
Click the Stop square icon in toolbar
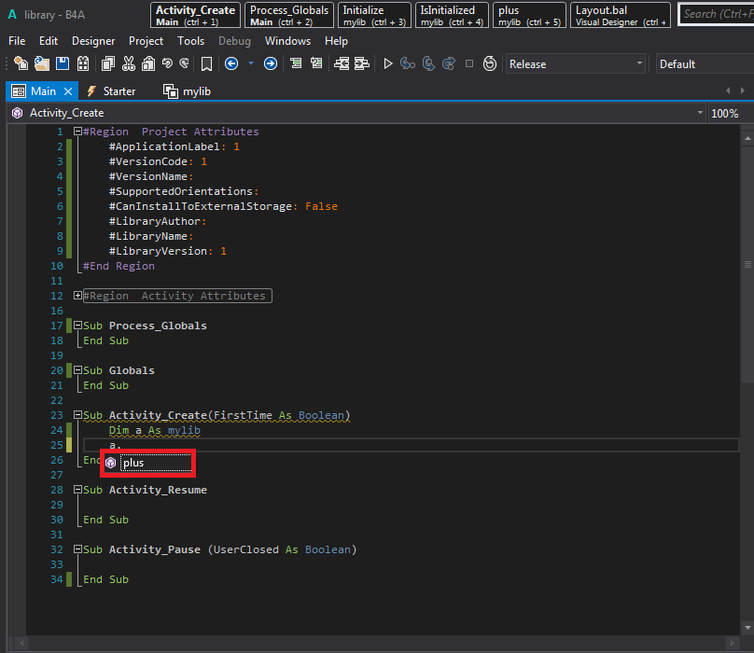pos(468,63)
